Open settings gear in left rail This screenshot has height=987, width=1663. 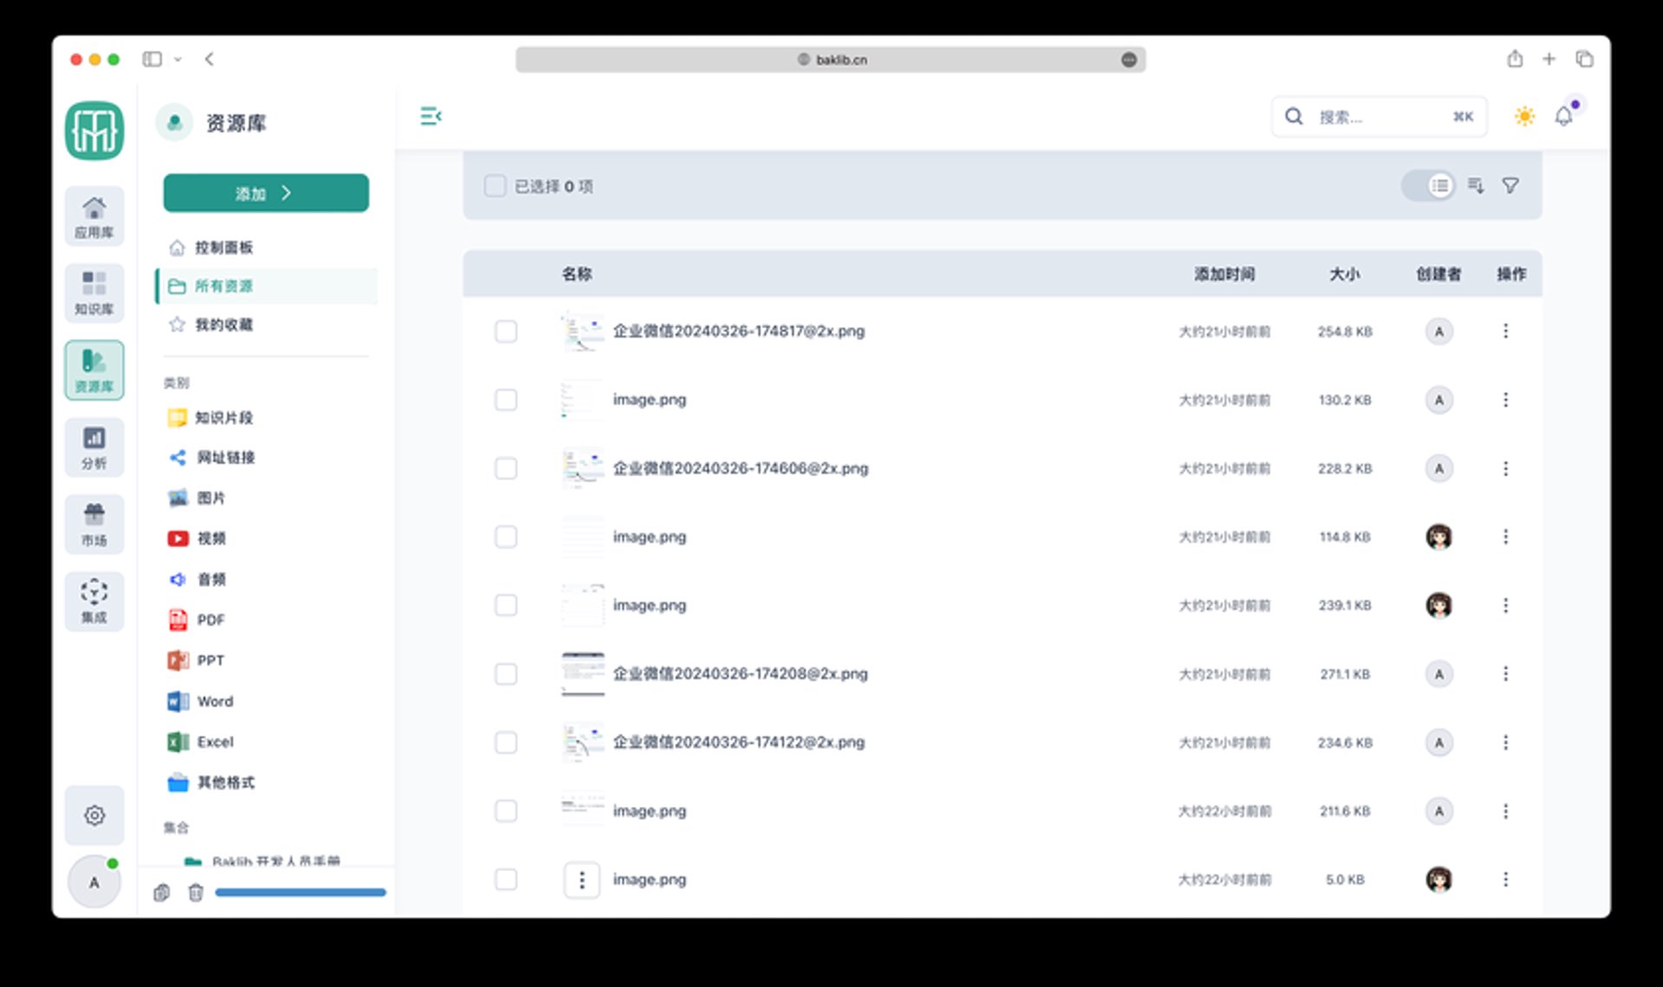tap(94, 816)
